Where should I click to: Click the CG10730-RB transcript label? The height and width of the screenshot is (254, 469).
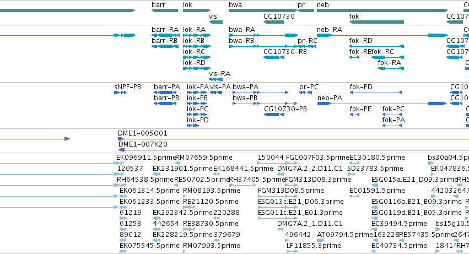pos(285,52)
